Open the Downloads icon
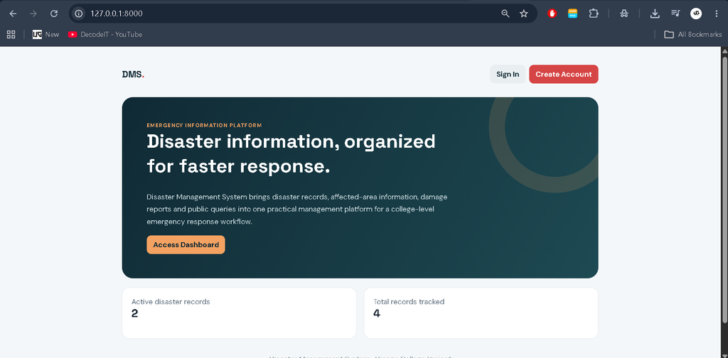Image resolution: width=728 pixels, height=358 pixels. pos(655,13)
